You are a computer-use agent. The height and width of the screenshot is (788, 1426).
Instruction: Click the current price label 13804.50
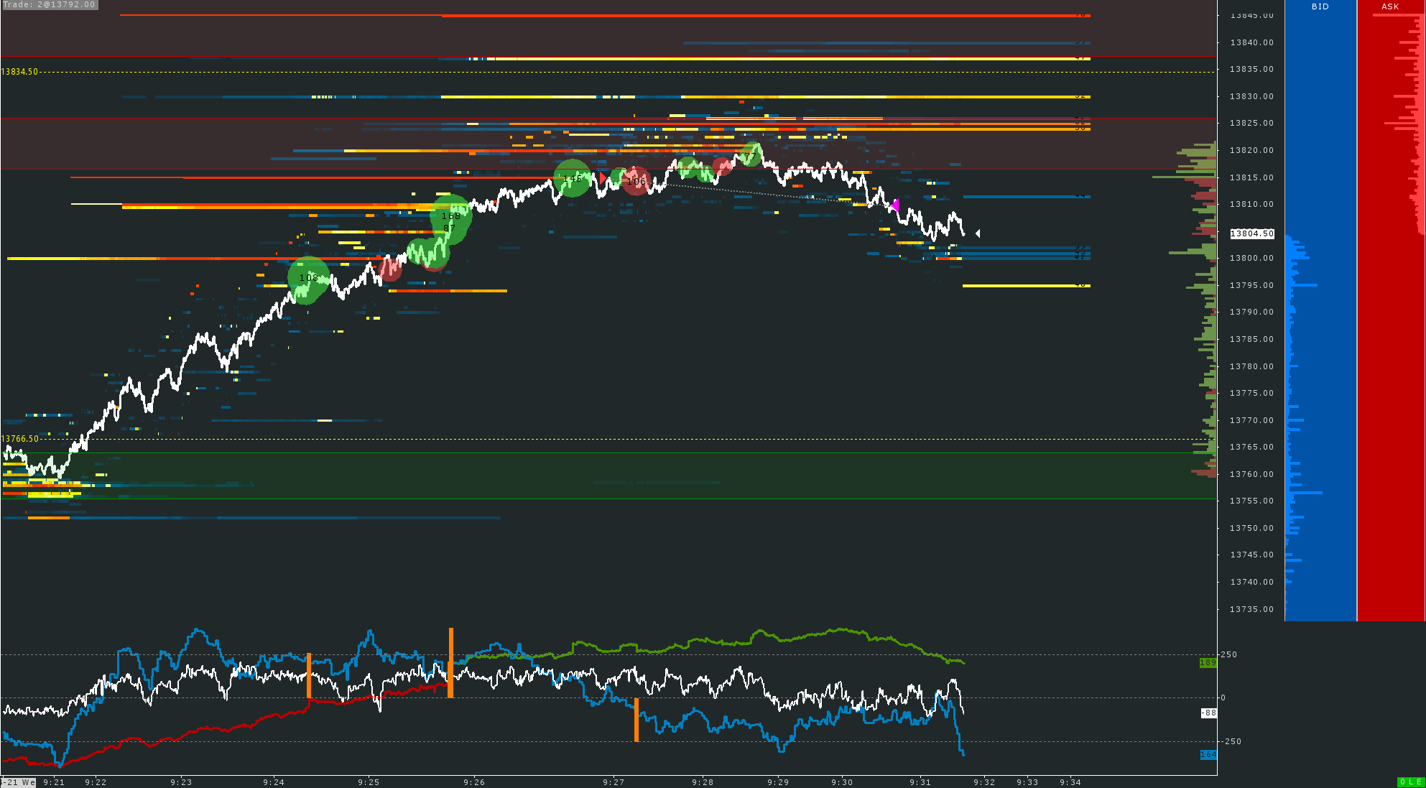[1251, 233]
